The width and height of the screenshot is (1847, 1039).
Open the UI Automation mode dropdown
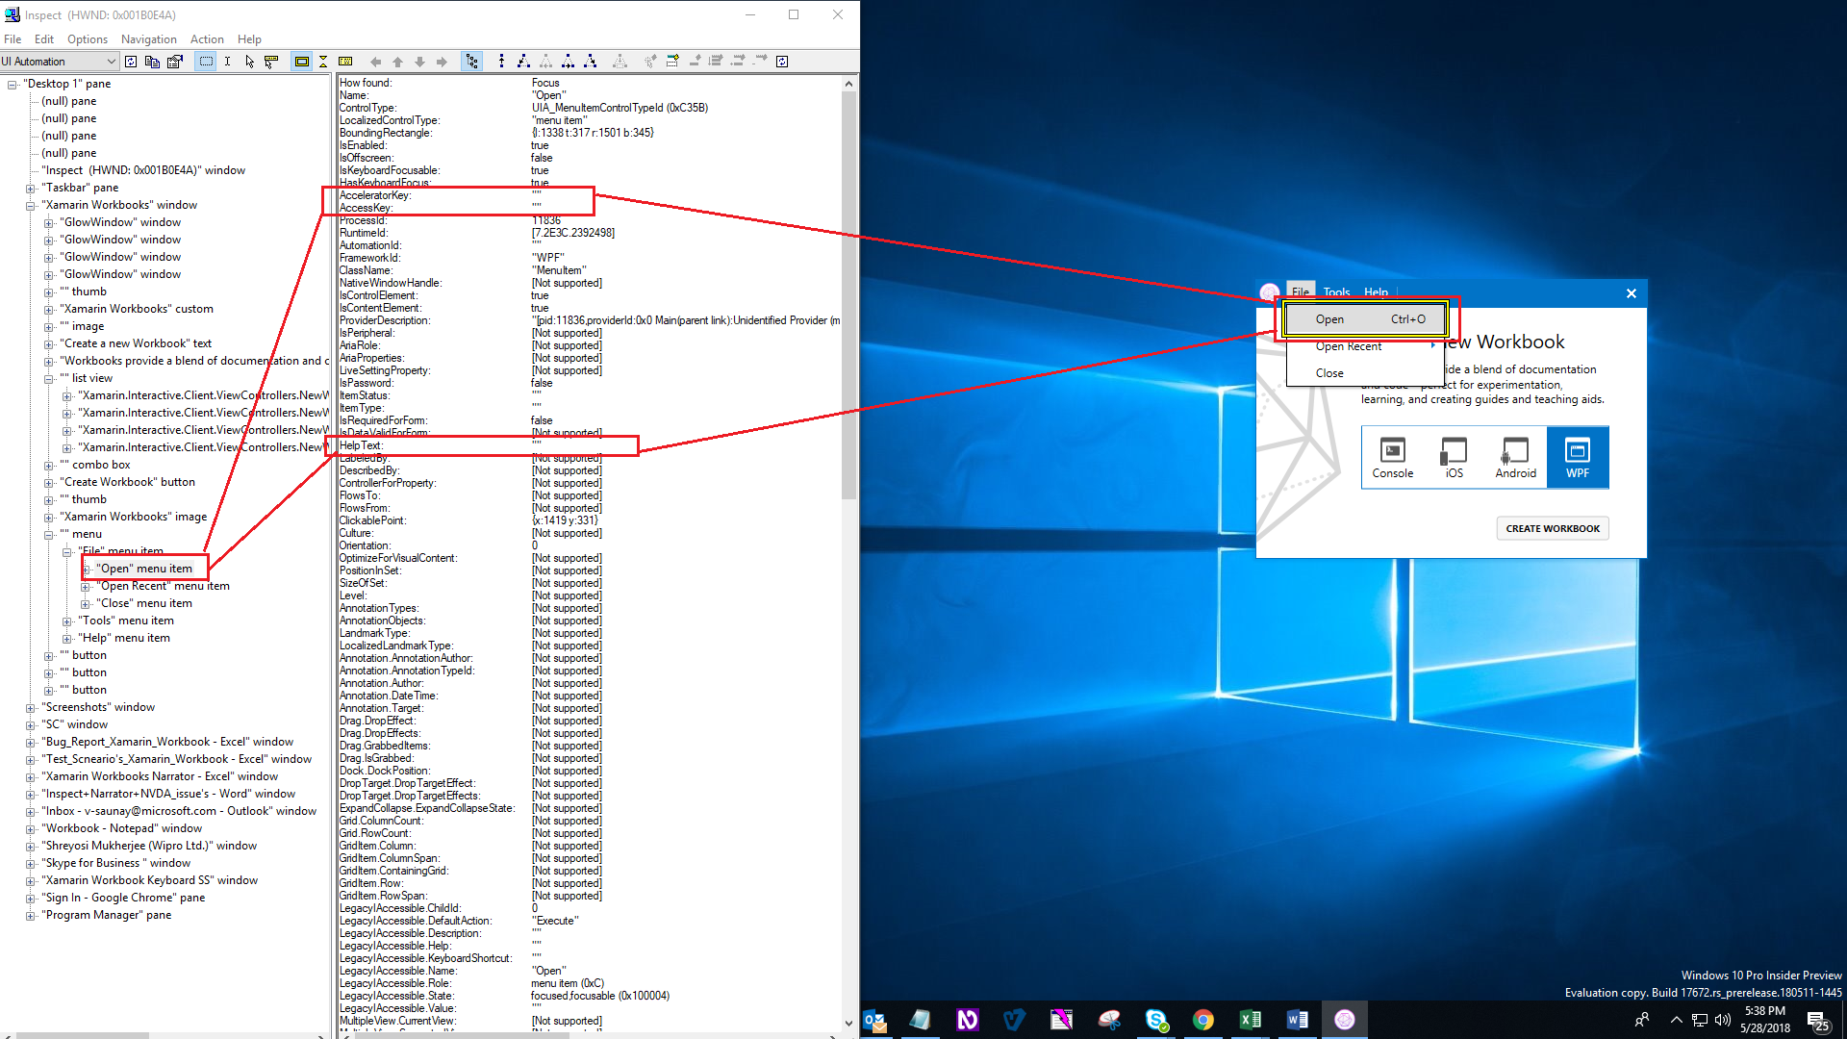point(111,61)
